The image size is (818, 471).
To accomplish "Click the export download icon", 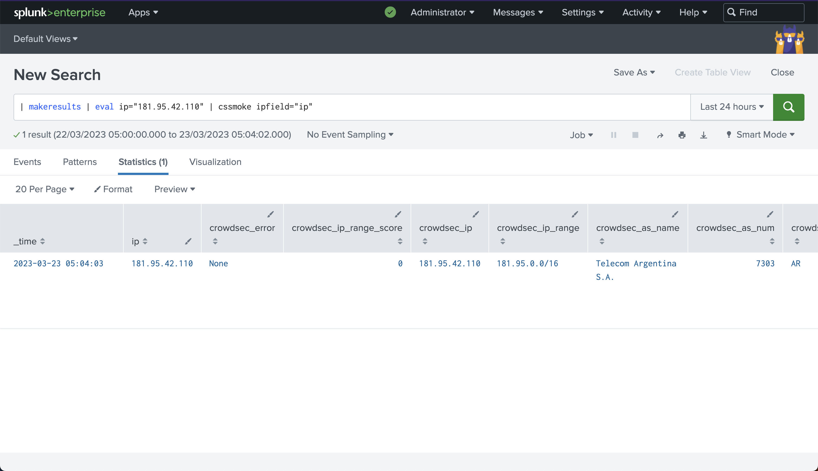I will pos(704,135).
